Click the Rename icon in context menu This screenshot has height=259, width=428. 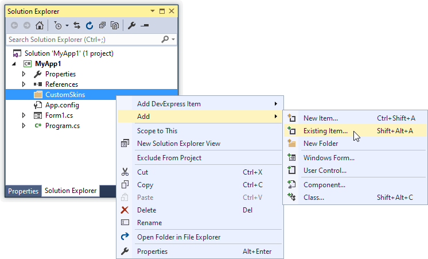pyautogui.click(x=125, y=222)
